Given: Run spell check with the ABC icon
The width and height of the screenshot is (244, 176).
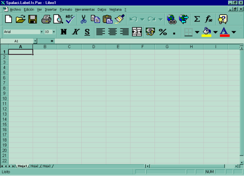Looking at the screenshot, I should tap(70, 19).
